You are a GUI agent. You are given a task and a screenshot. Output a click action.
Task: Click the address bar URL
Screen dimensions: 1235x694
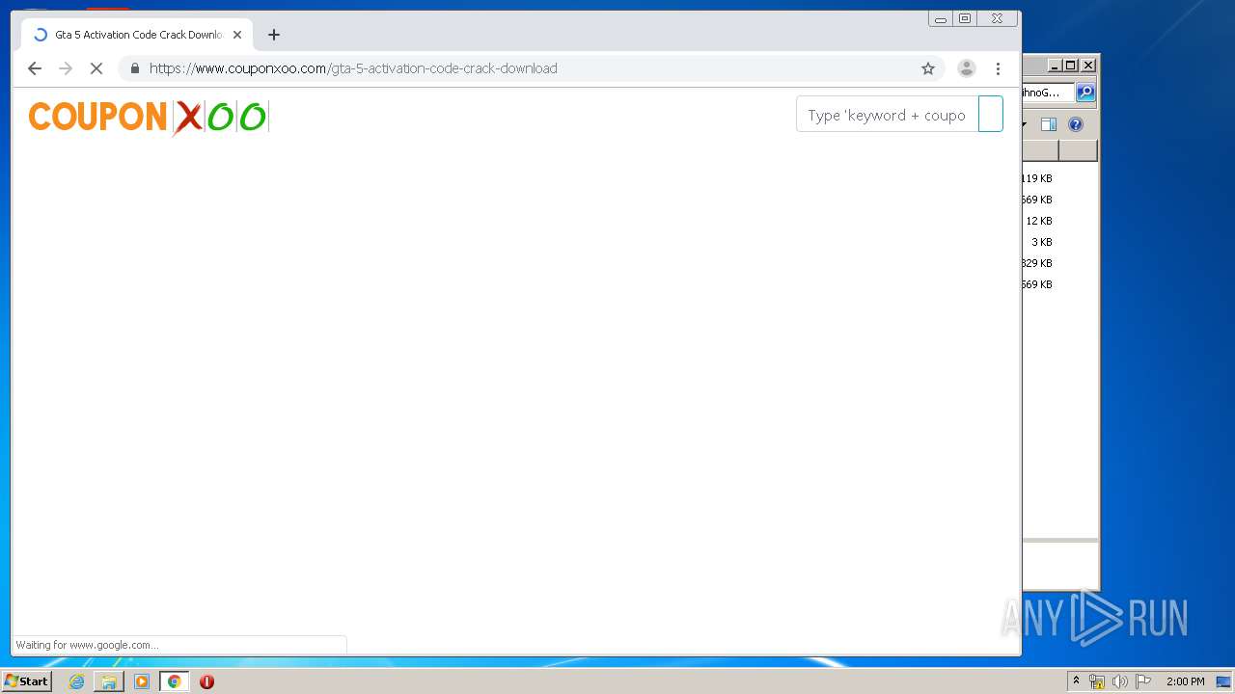(x=353, y=68)
